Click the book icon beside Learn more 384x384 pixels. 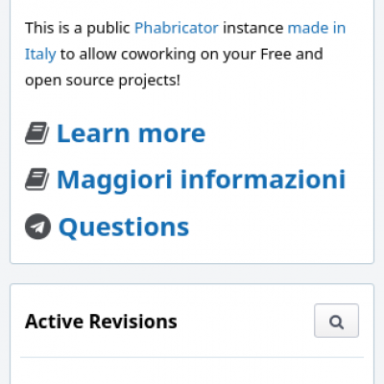37,132
